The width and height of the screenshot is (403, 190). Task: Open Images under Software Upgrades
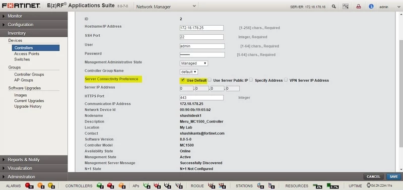[x=21, y=95]
